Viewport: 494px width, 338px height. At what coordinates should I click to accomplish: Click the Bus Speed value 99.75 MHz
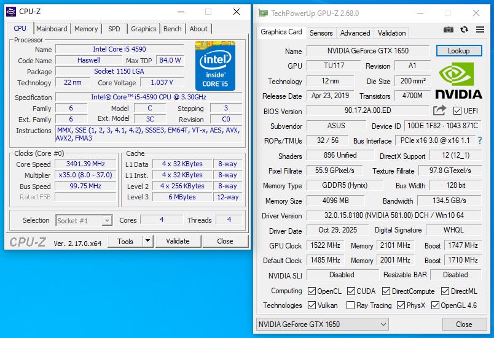click(85, 186)
